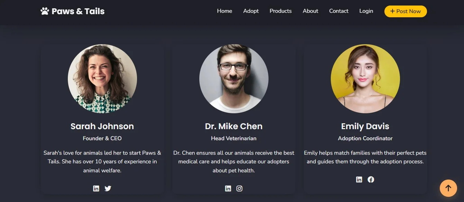The width and height of the screenshot is (464, 202).
Task: Click the yellow Post Now button
Action: click(x=406, y=11)
